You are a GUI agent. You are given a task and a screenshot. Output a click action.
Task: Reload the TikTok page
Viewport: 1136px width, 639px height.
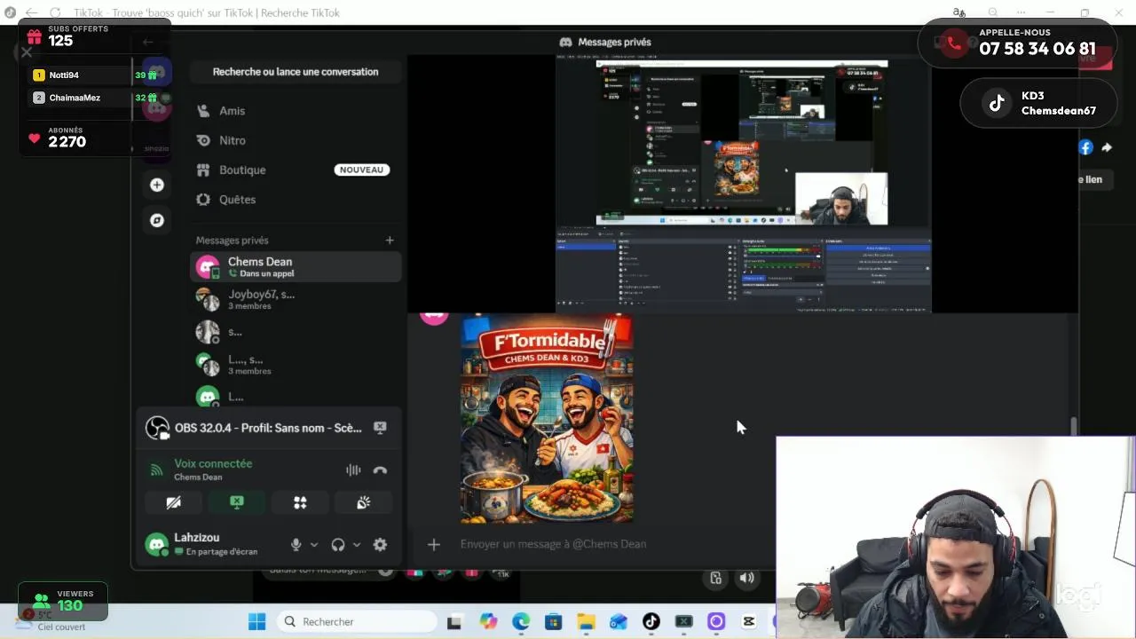click(x=55, y=13)
